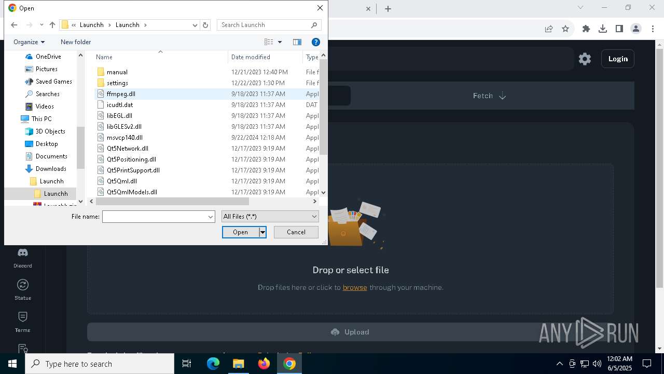Click inside the File name field

click(155, 217)
